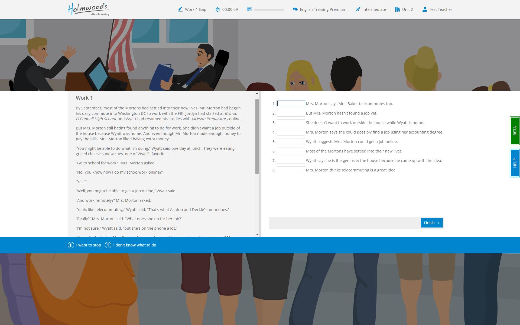This screenshot has height=325, width=520.
Task: Open the blue HELP side tab
Action: 515,163
